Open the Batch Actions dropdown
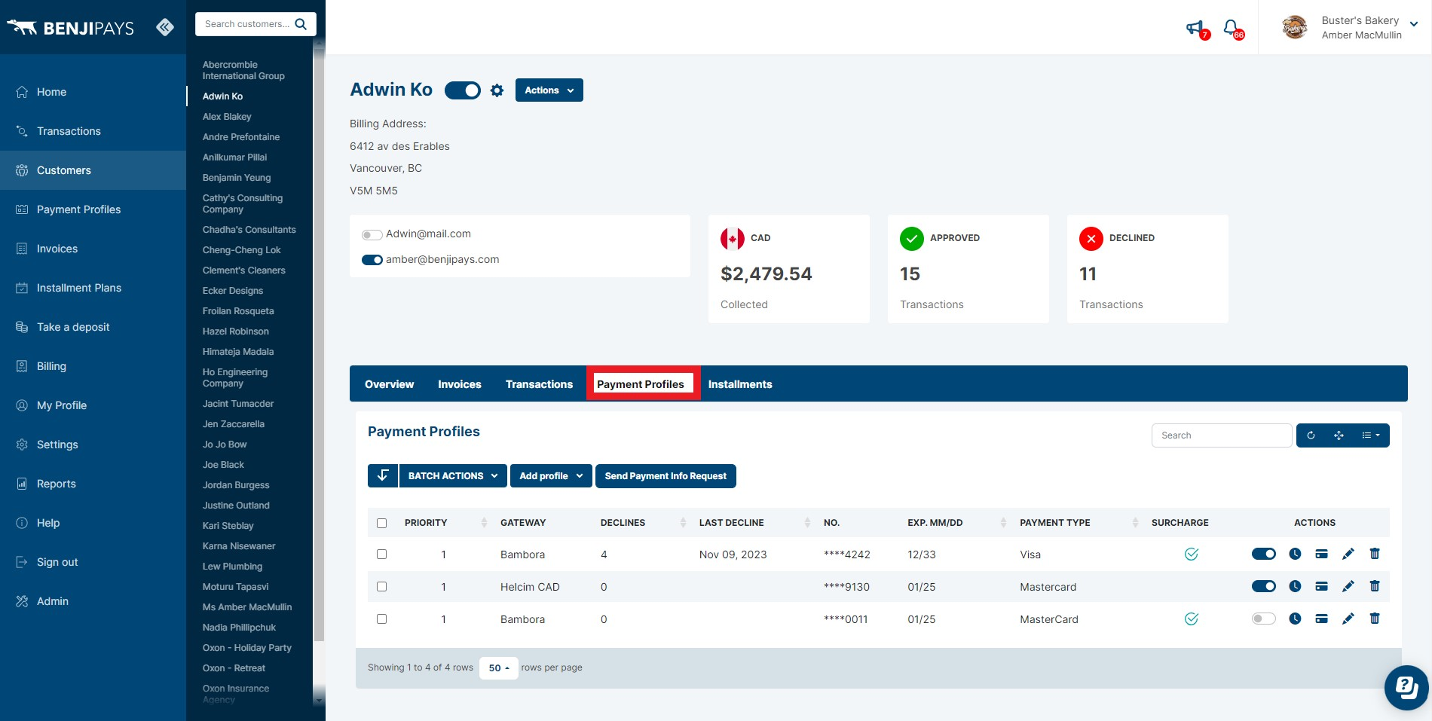This screenshot has width=1432, height=721. pos(453,475)
